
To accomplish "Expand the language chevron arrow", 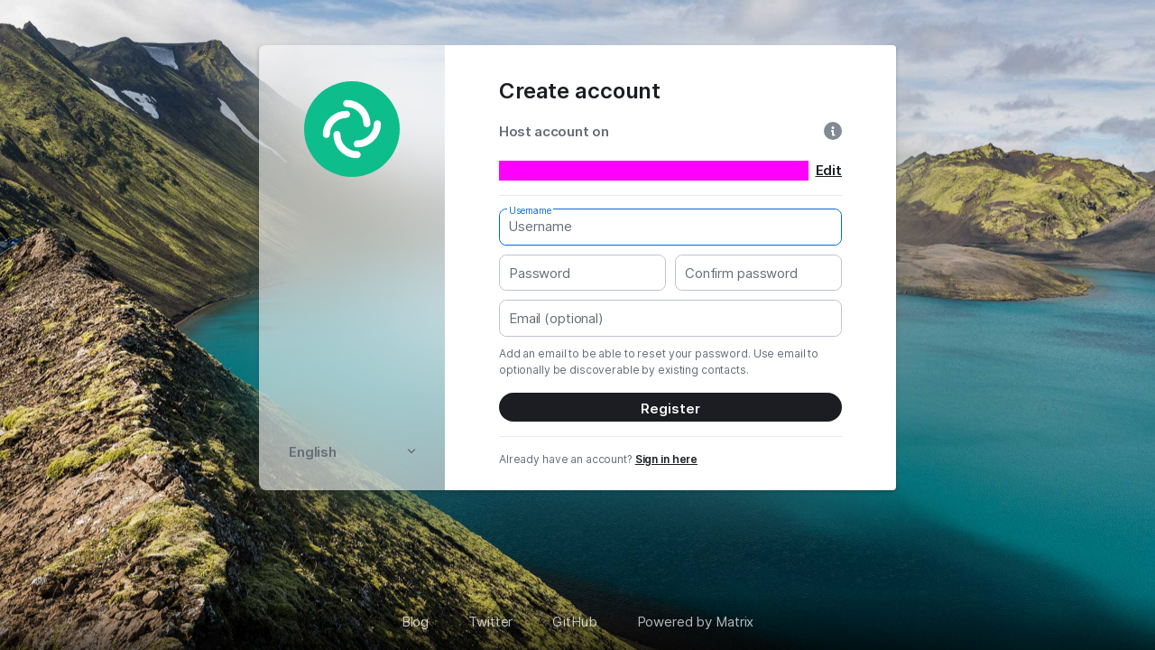I will (x=411, y=451).
